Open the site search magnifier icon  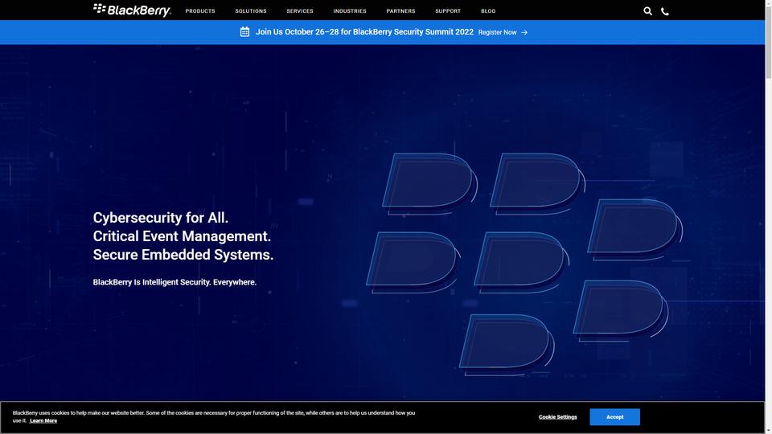(x=647, y=10)
